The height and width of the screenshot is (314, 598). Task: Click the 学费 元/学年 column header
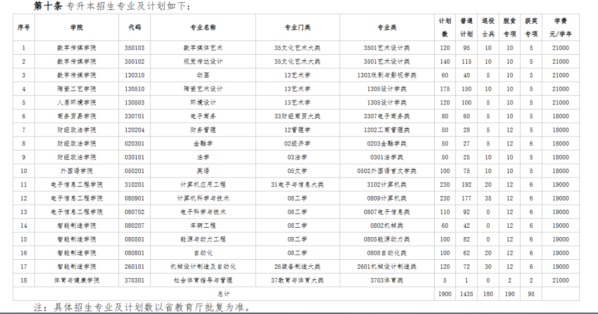(560, 28)
